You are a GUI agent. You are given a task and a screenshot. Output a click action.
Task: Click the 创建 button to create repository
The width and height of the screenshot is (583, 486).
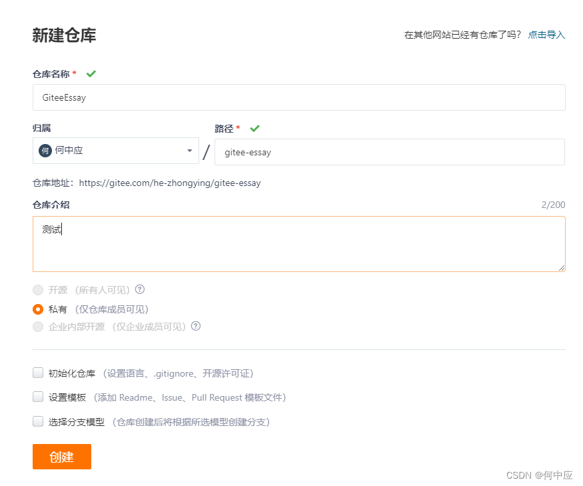(x=61, y=457)
